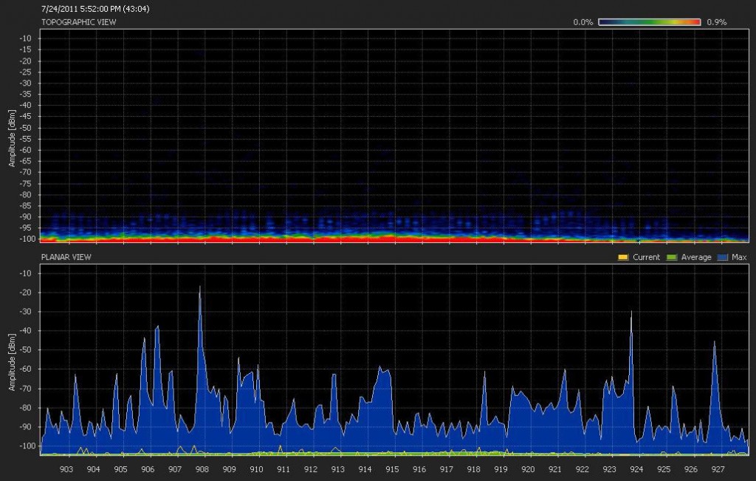This screenshot has width=756, height=481.
Task: Select the 0.0% density scale label
Action: click(584, 22)
